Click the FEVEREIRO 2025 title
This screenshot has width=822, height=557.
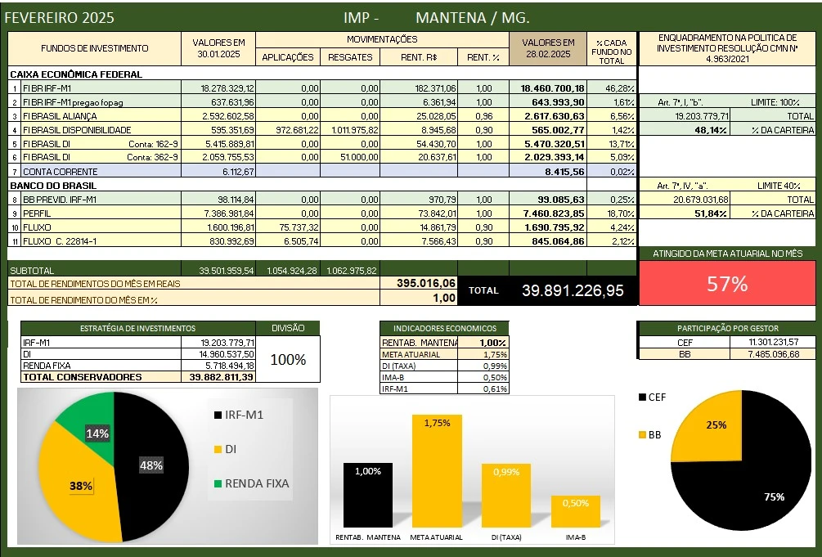pyautogui.click(x=60, y=17)
